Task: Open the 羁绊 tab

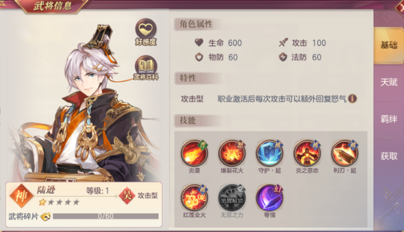Action: point(389,119)
